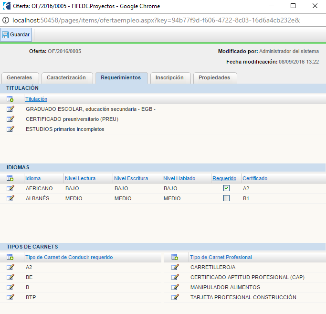Open the Propiedades tab
Image resolution: width=326 pixels, height=314 pixels.
214,78
